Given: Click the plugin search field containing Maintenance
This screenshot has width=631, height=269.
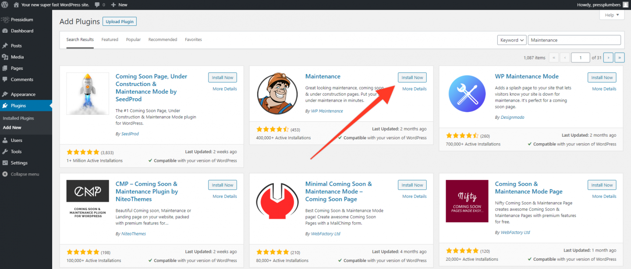Looking at the screenshot, I should (x=574, y=40).
